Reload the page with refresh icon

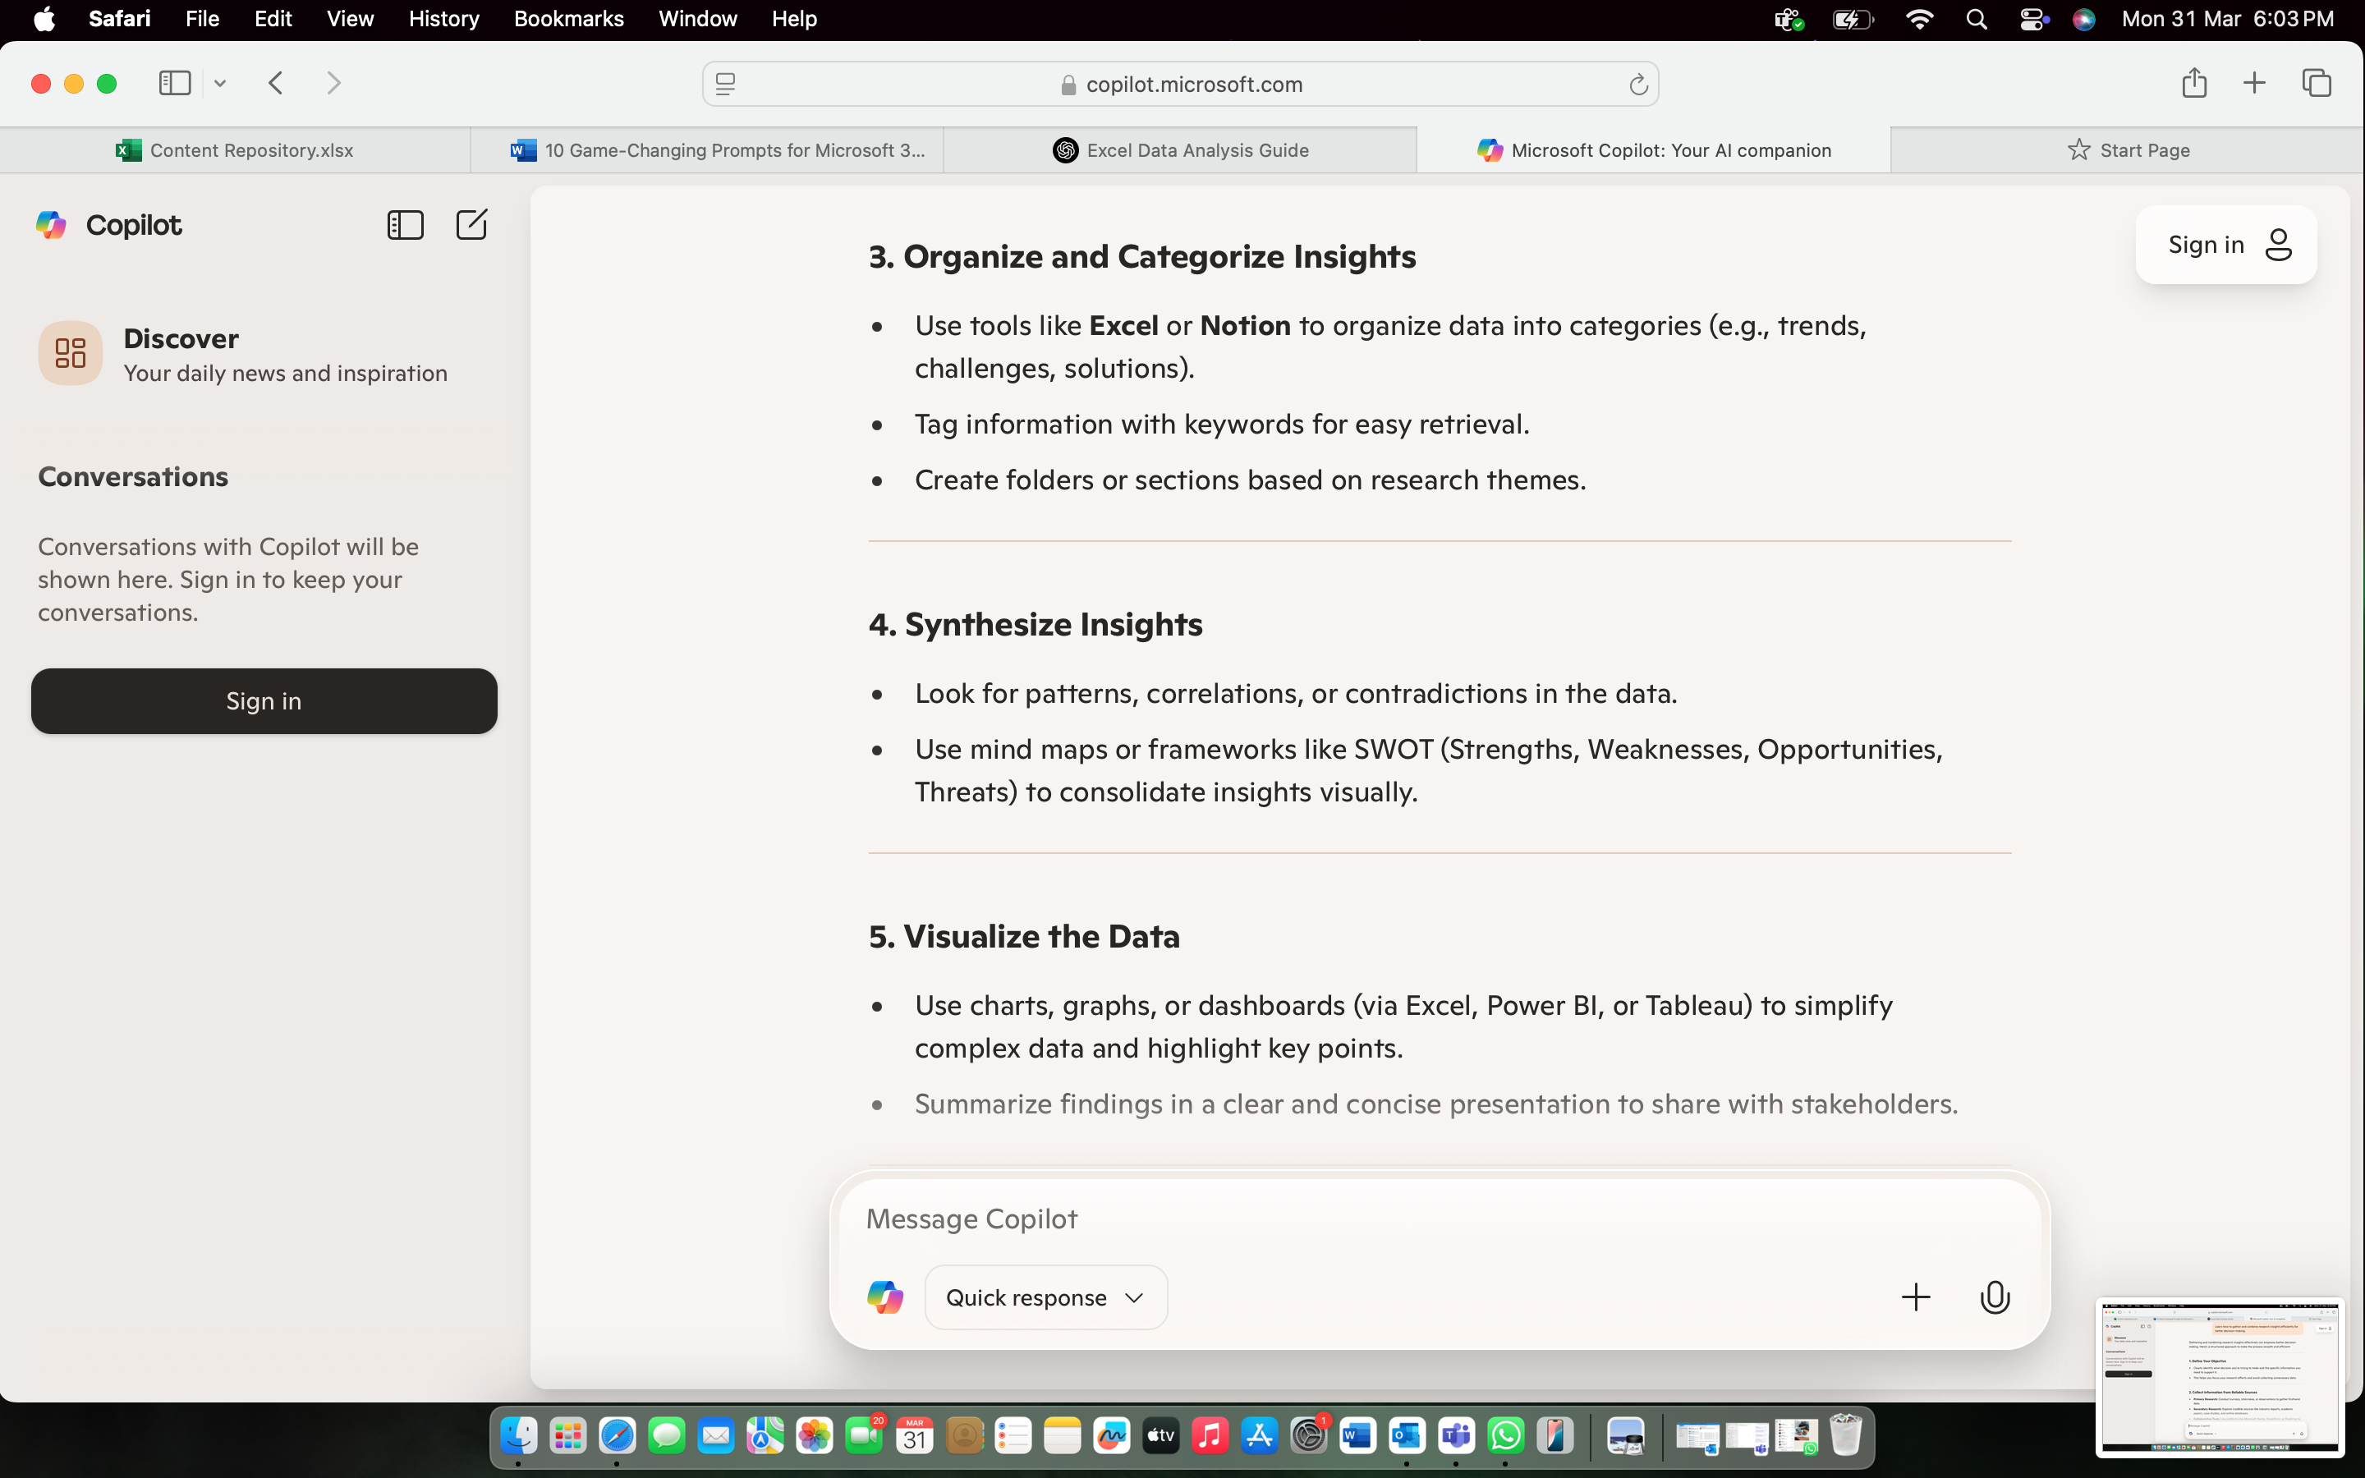click(x=1638, y=85)
